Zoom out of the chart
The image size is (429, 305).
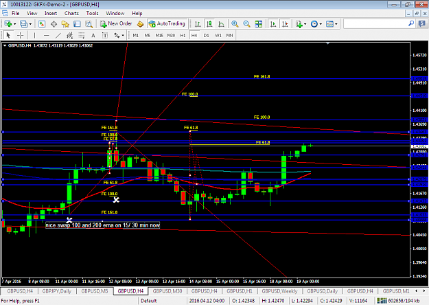tap(246, 24)
